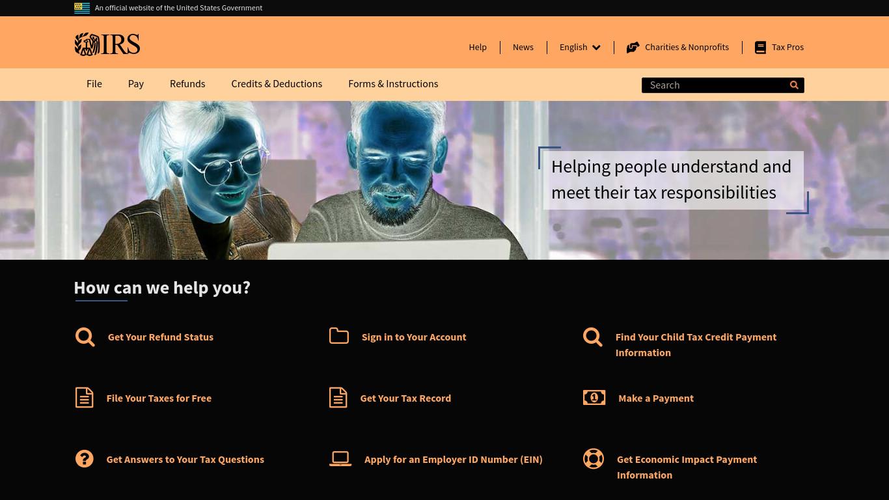This screenshot has height=500, width=889.
Task: Open Get Answers to Your Tax Questions
Action: tap(185, 460)
